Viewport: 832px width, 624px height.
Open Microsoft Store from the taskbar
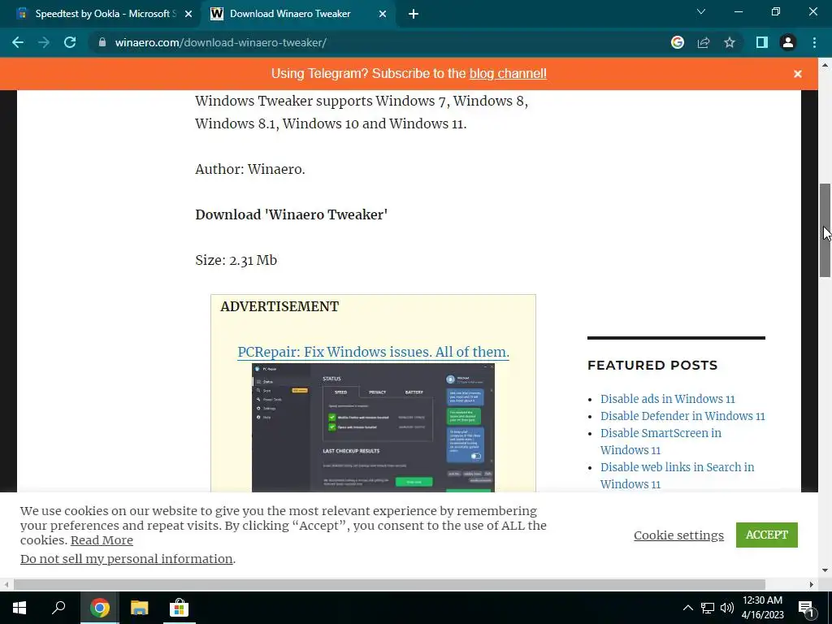pyautogui.click(x=179, y=608)
